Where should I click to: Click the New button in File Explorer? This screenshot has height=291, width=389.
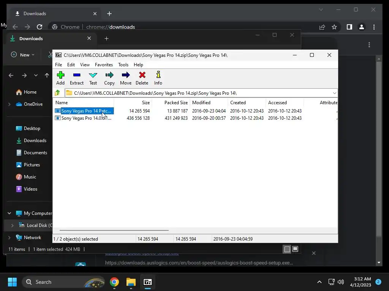(x=22, y=55)
